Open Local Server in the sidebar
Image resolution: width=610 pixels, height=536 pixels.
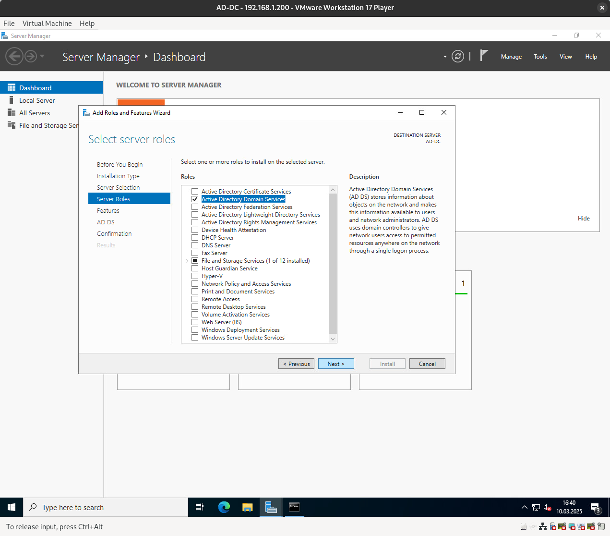coord(37,100)
